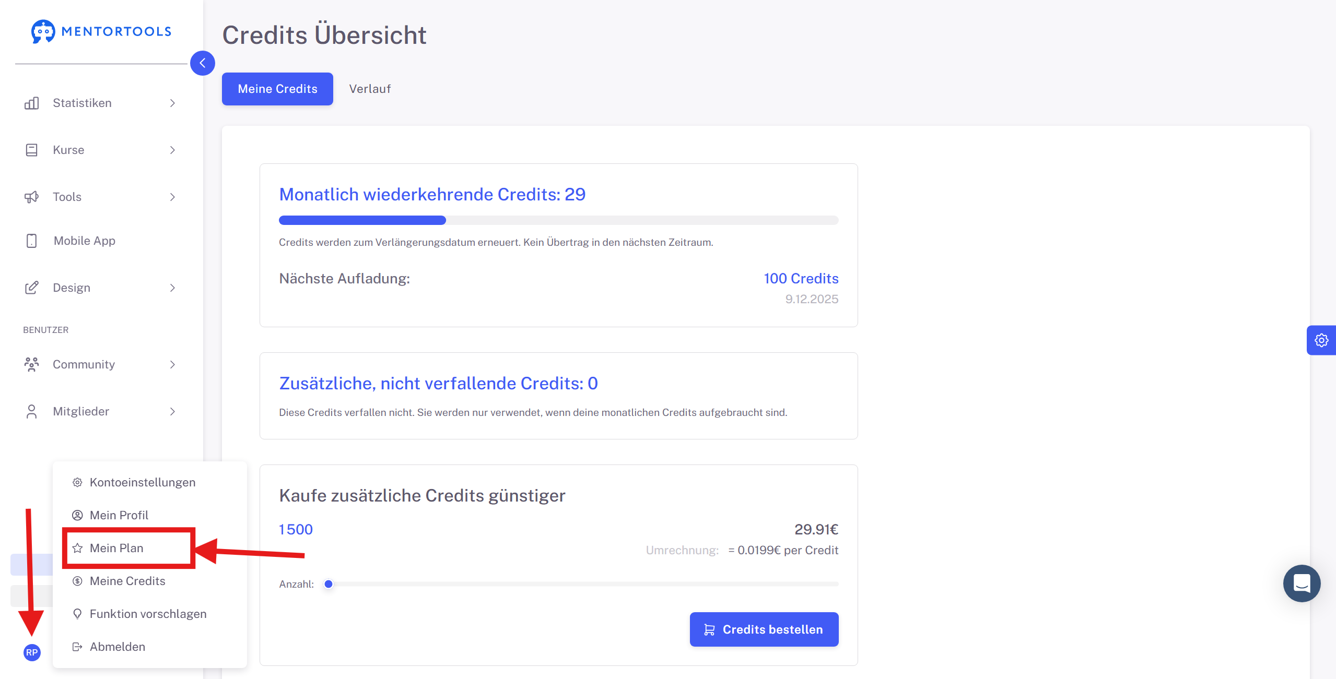
Task: Click the Mentortools robot logo
Action: (43, 32)
